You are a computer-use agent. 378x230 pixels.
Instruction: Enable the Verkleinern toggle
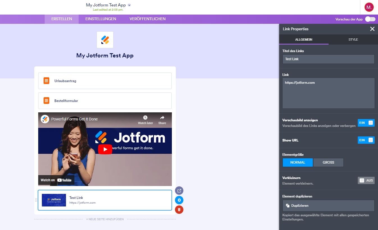pyautogui.click(x=366, y=180)
